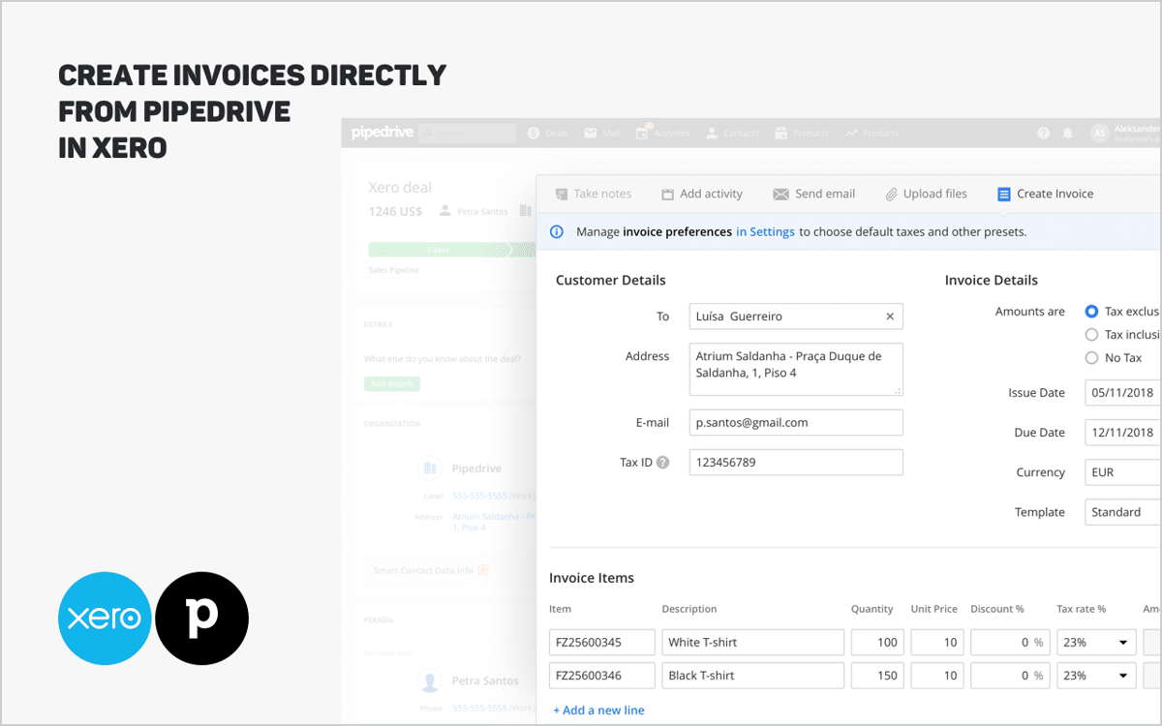Clear Luísa Guerreiro from the To field

[x=889, y=316]
